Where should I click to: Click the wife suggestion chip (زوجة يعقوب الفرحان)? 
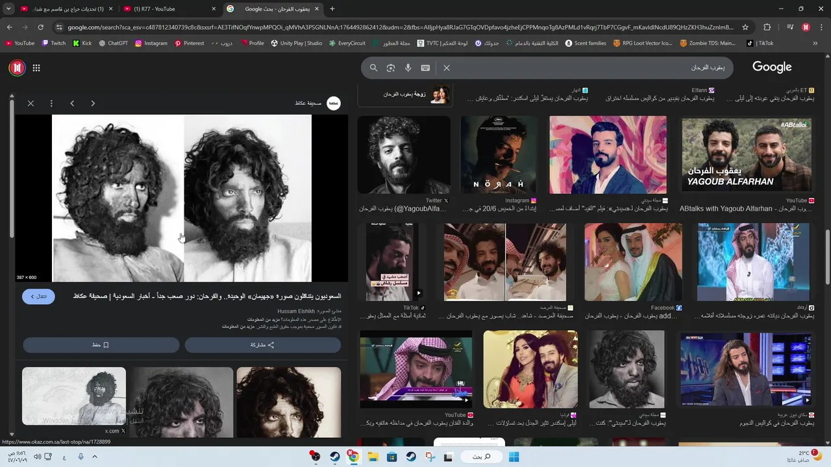coord(404,95)
